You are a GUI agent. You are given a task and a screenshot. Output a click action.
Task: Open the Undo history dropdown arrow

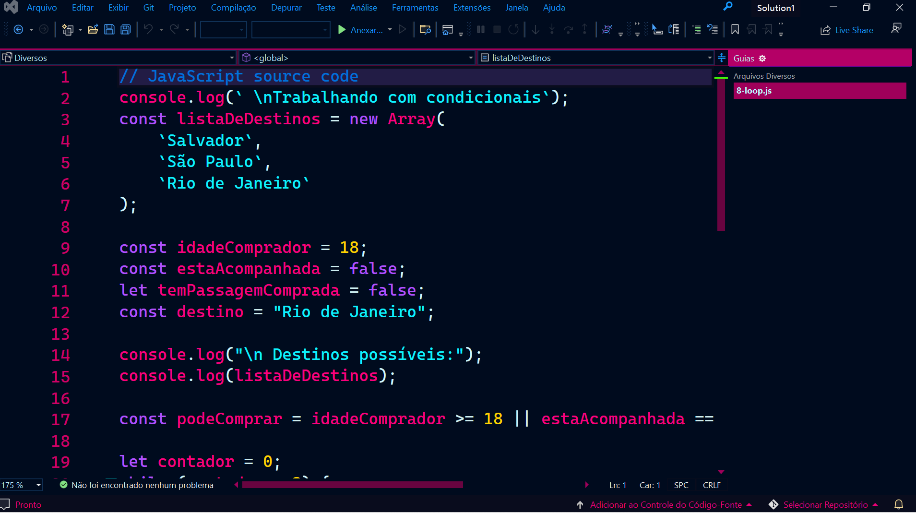tap(161, 30)
